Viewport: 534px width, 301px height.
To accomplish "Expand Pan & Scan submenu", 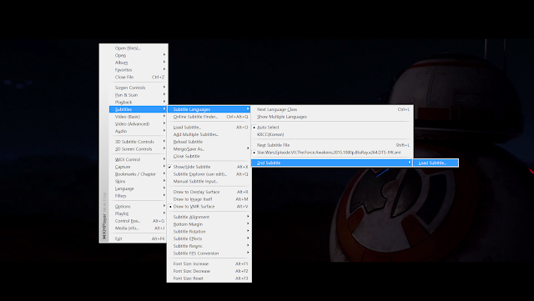I will point(138,95).
